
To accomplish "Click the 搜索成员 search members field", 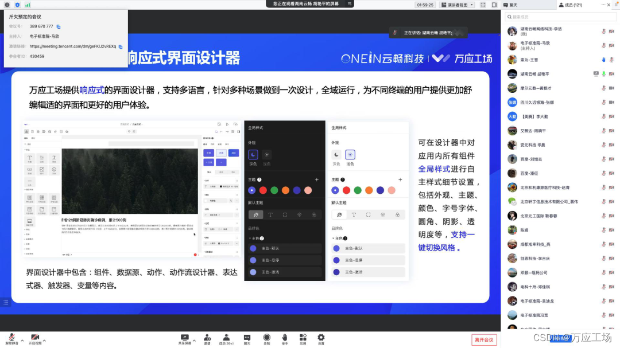I will click(561, 17).
